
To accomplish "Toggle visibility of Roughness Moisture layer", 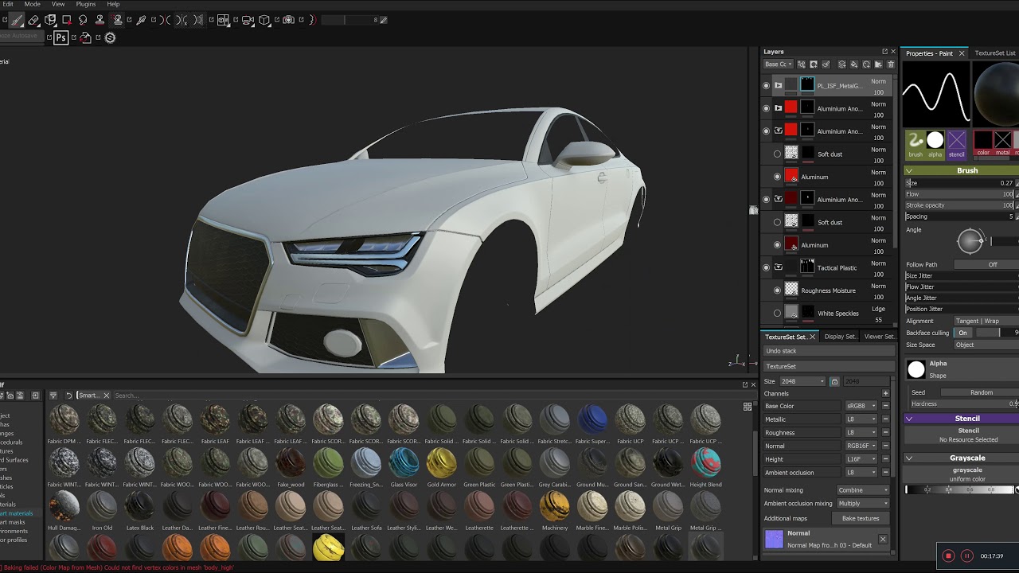I will pyautogui.click(x=777, y=290).
